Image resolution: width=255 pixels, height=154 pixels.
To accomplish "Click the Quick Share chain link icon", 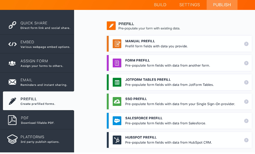I will click(x=12, y=25).
